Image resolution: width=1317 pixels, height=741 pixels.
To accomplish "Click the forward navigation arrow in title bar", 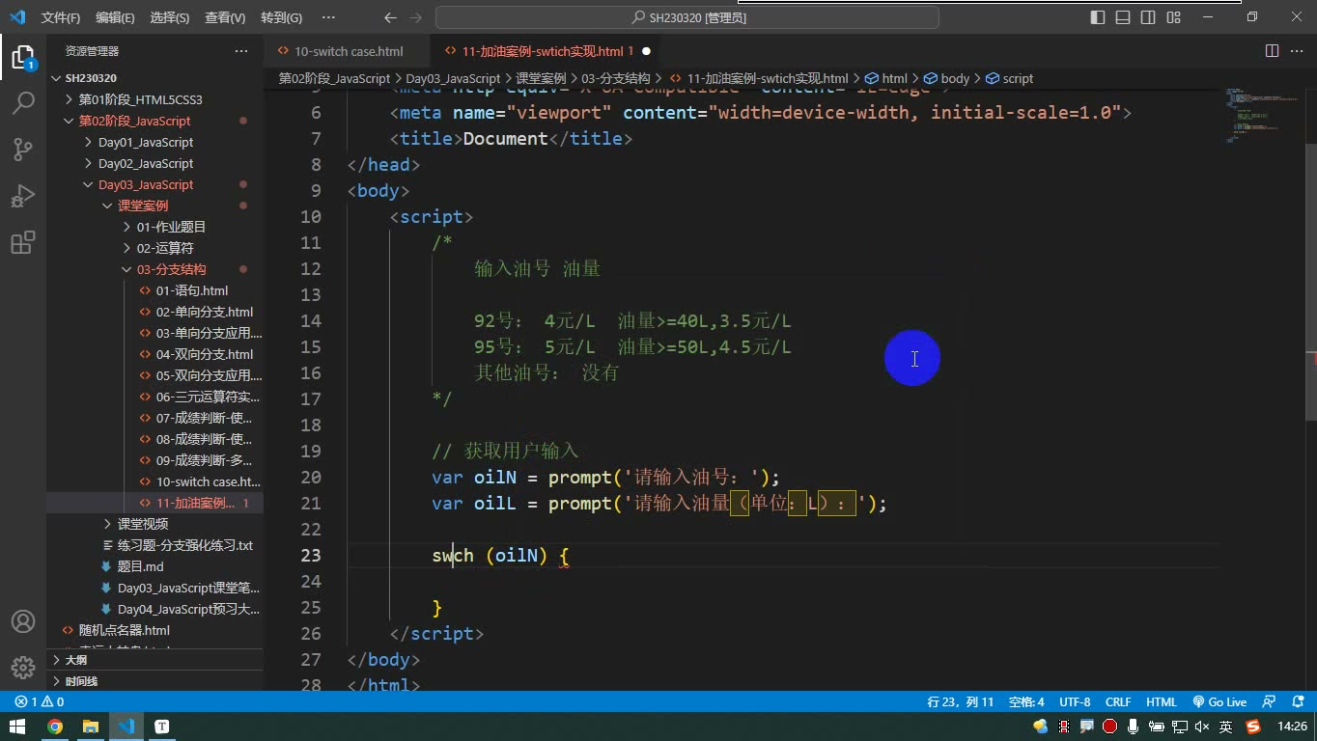I will pyautogui.click(x=417, y=17).
